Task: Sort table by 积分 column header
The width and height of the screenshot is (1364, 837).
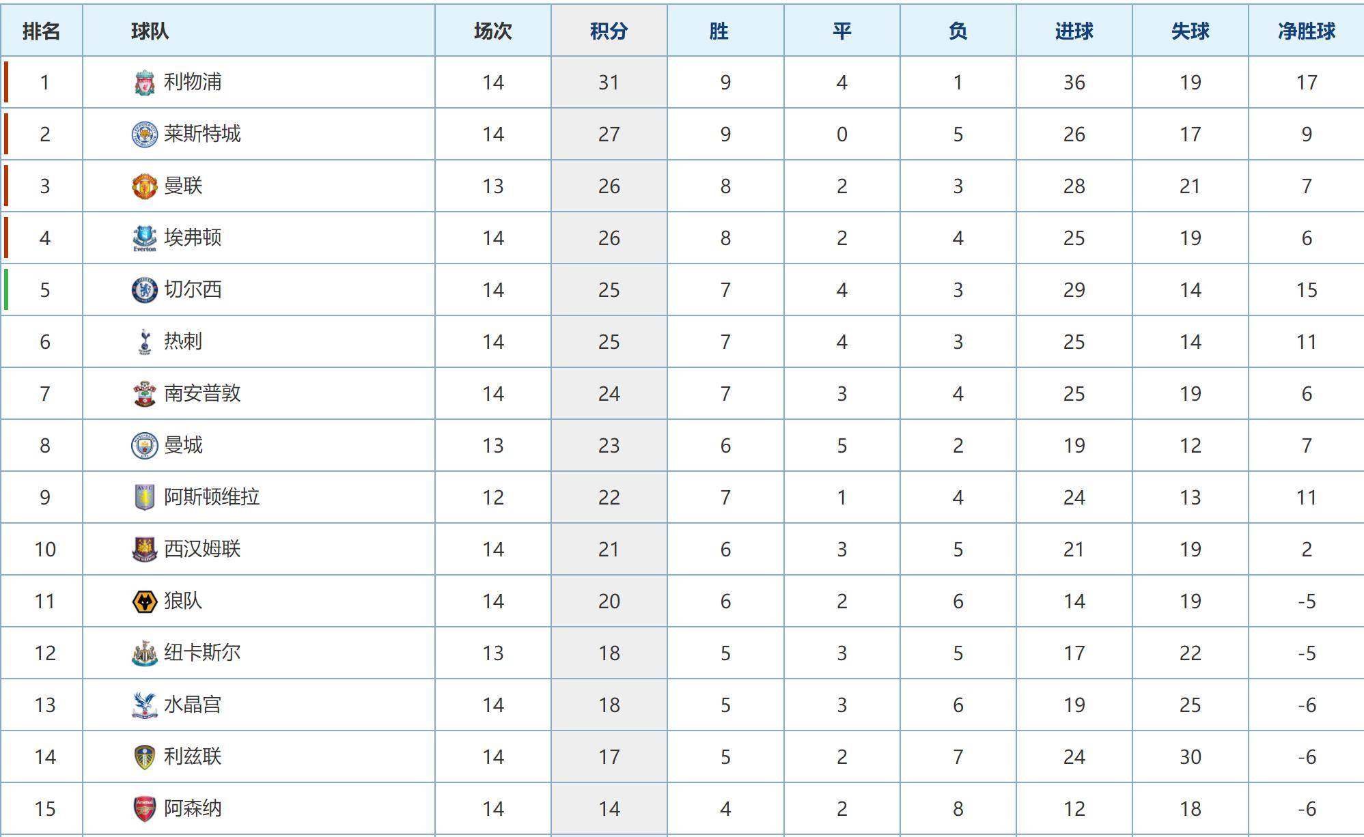Action: point(609,31)
